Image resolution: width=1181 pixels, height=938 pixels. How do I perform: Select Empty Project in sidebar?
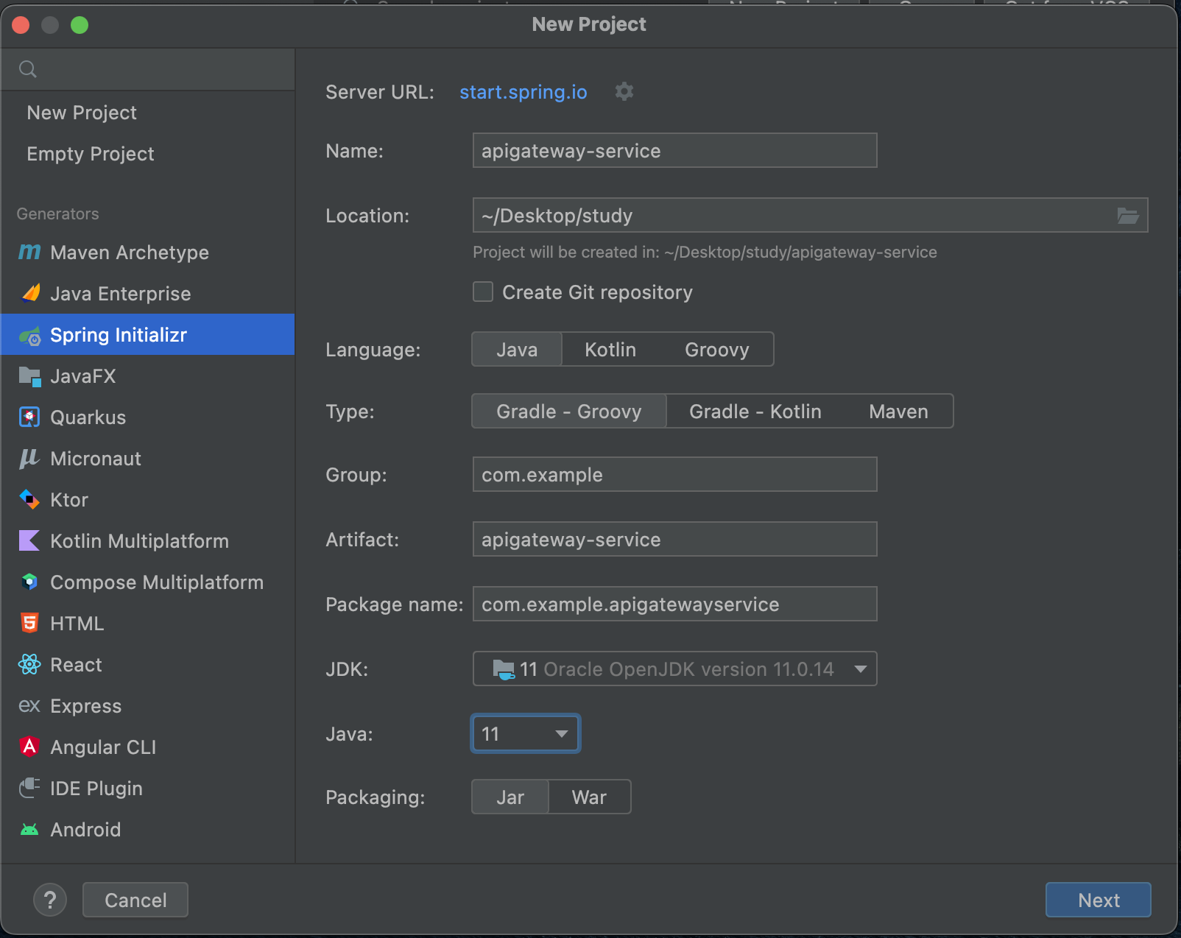pyautogui.click(x=147, y=154)
